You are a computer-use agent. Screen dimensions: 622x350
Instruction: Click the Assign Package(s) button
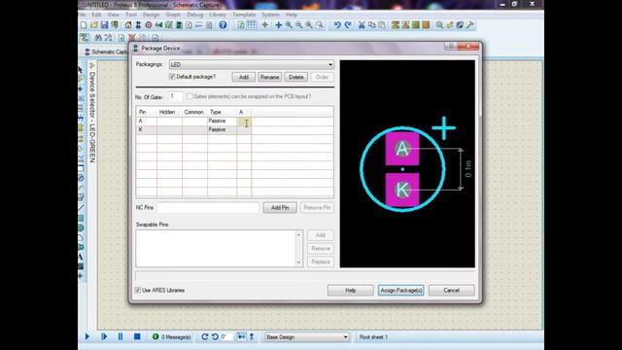tap(400, 291)
